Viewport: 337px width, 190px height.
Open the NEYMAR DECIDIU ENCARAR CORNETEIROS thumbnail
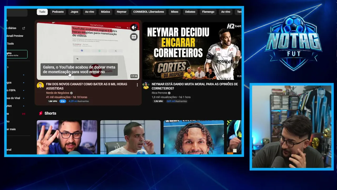[x=192, y=51]
